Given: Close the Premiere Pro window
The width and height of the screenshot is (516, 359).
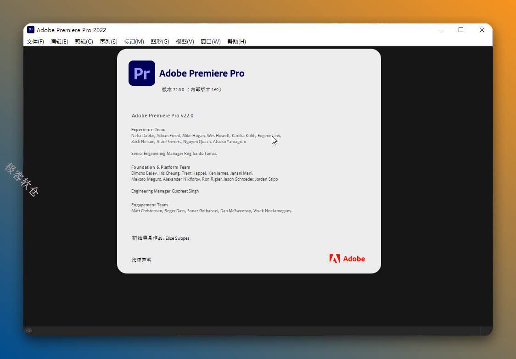Looking at the screenshot, I should tap(482, 30).
